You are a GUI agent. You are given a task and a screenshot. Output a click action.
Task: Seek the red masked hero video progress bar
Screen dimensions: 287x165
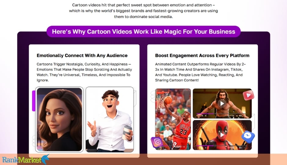222,145
